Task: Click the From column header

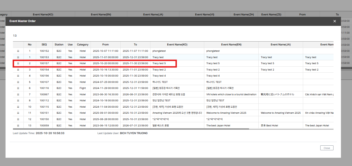Action: point(105,45)
